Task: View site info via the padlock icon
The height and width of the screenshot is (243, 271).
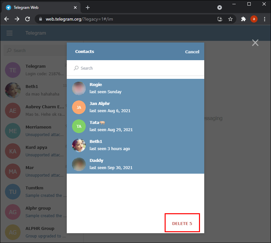Action: 40,19
